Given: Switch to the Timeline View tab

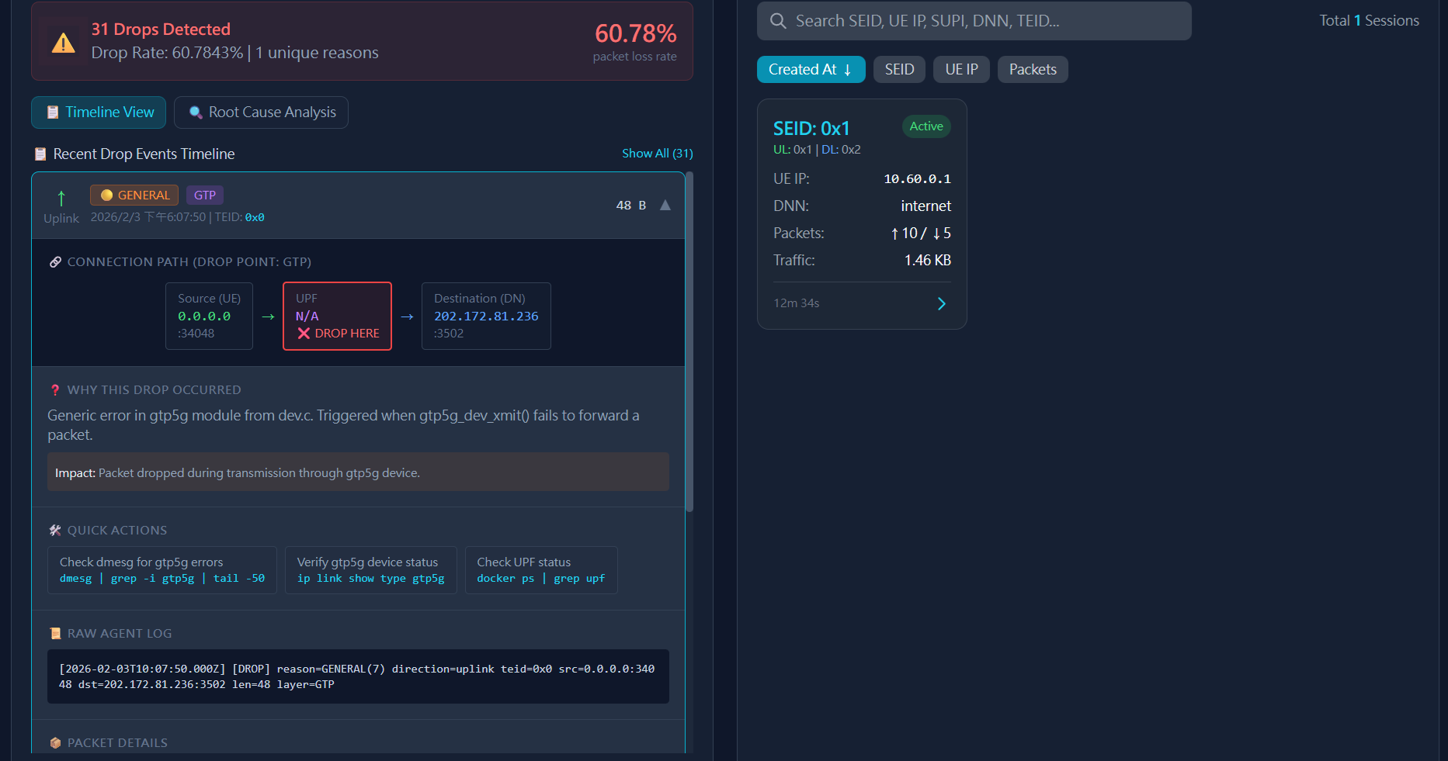Looking at the screenshot, I should (98, 112).
